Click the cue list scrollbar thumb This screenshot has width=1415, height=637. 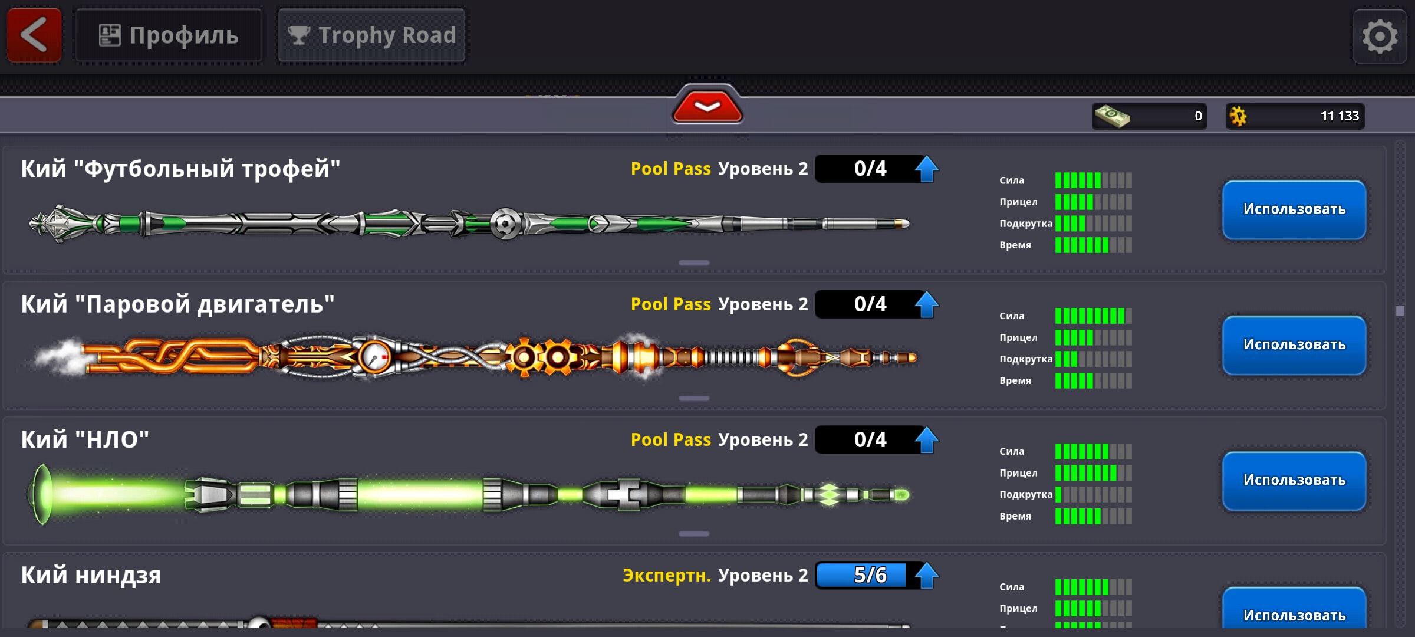click(1400, 311)
